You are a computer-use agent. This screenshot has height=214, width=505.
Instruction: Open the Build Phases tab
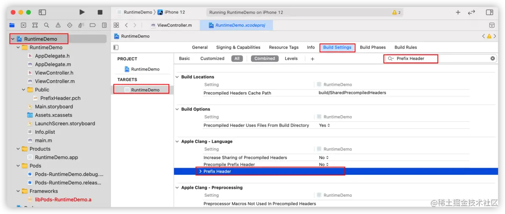coord(373,48)
